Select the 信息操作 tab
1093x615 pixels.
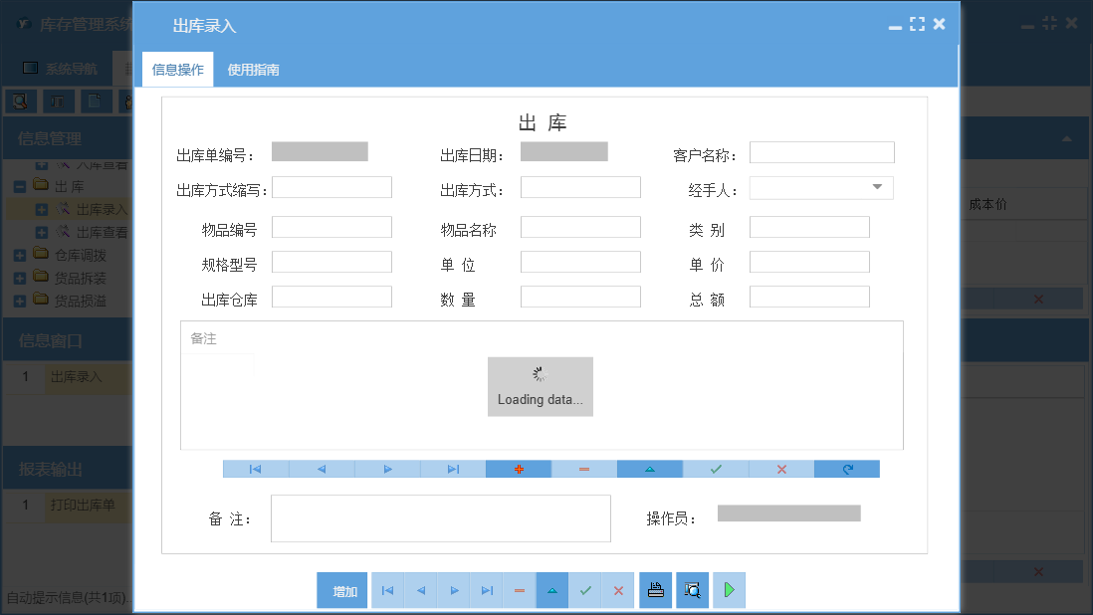coord(176,71)
